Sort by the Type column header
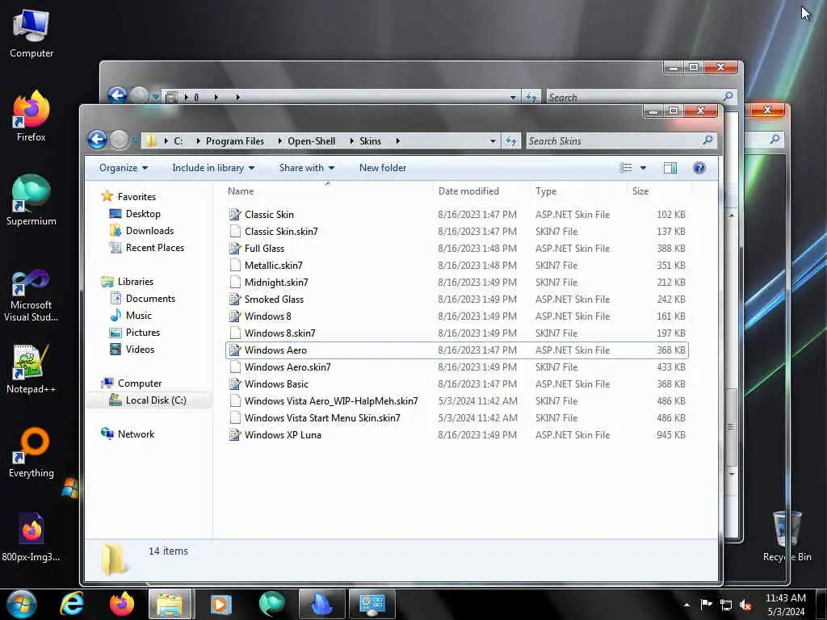827x620 pixels. [x=578, y=191]
